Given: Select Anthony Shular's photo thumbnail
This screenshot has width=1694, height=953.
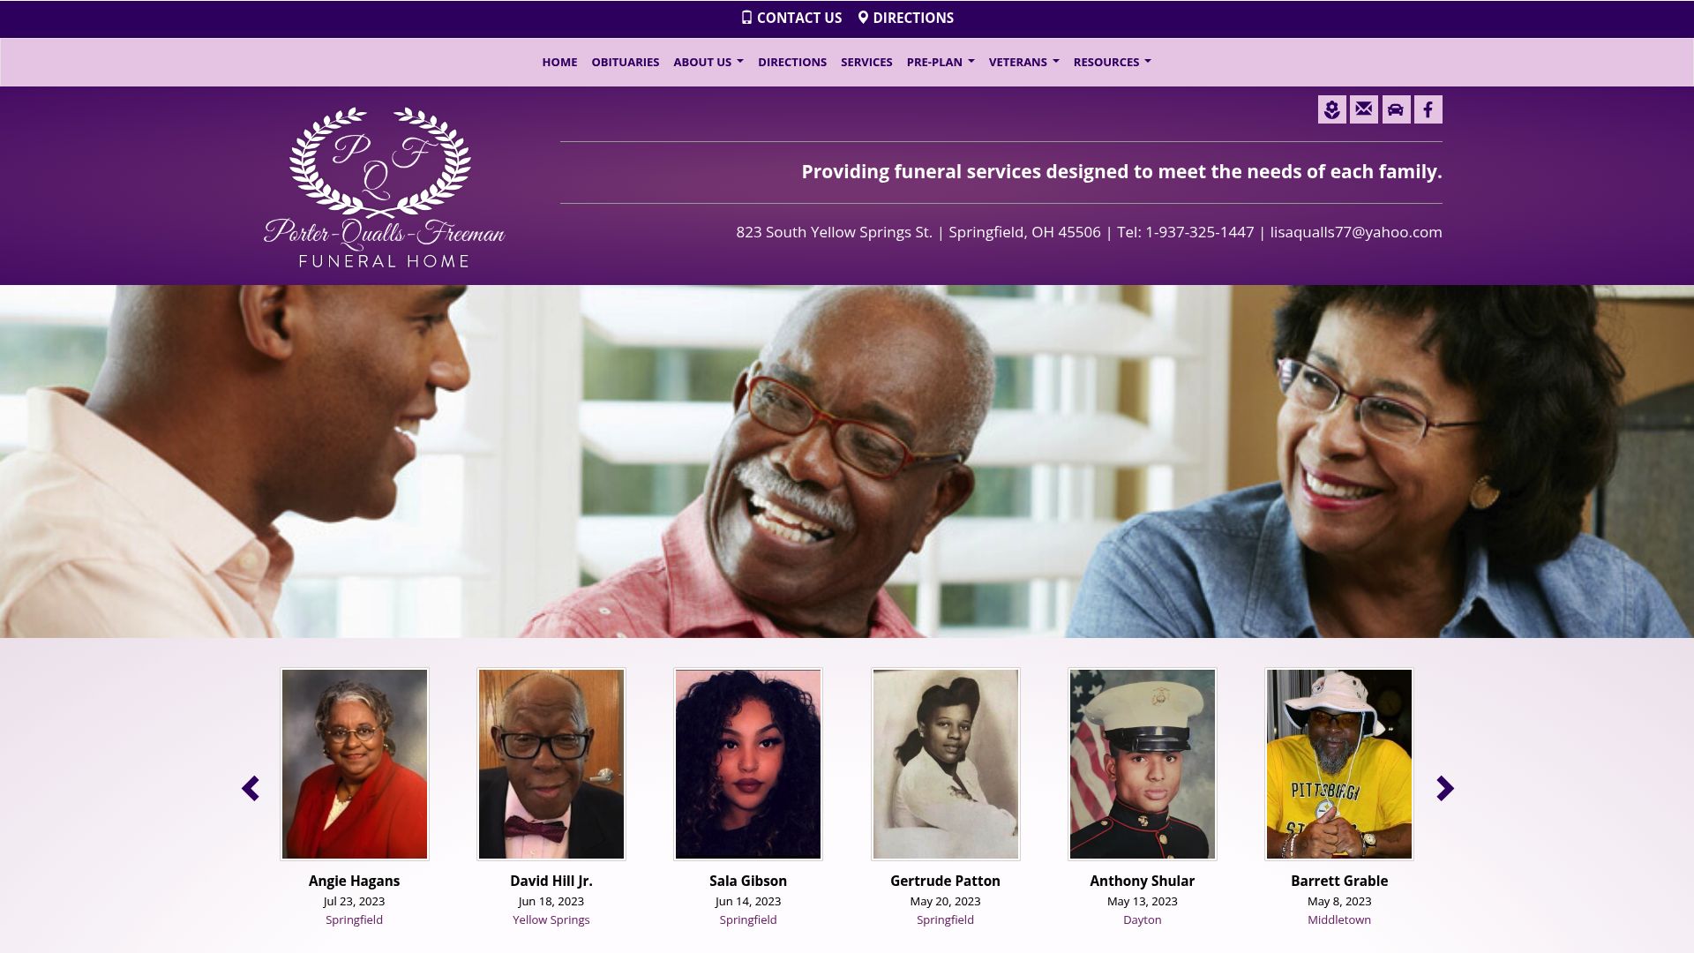Looking at the screenshot, I should click(1143, 764).
